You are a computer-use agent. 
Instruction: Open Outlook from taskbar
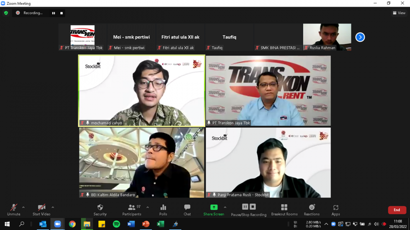[x=43, y=224]
